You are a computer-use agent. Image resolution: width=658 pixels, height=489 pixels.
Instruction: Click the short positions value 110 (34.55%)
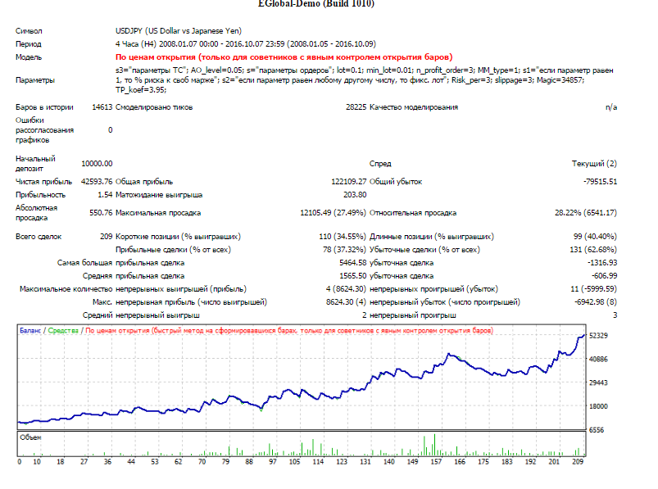(x=343, y=237)
